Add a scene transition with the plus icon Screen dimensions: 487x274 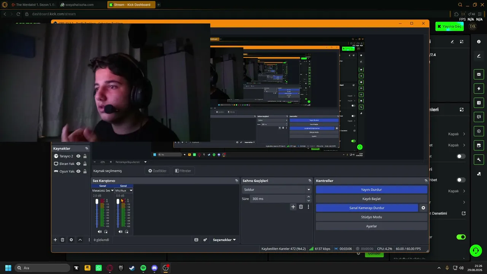tap(293, 207)
